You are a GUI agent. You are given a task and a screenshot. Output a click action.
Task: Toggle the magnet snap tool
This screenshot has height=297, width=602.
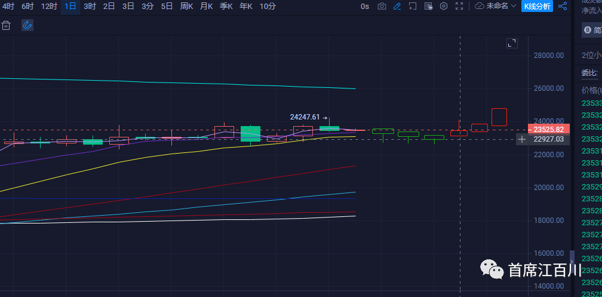point(27,25)
